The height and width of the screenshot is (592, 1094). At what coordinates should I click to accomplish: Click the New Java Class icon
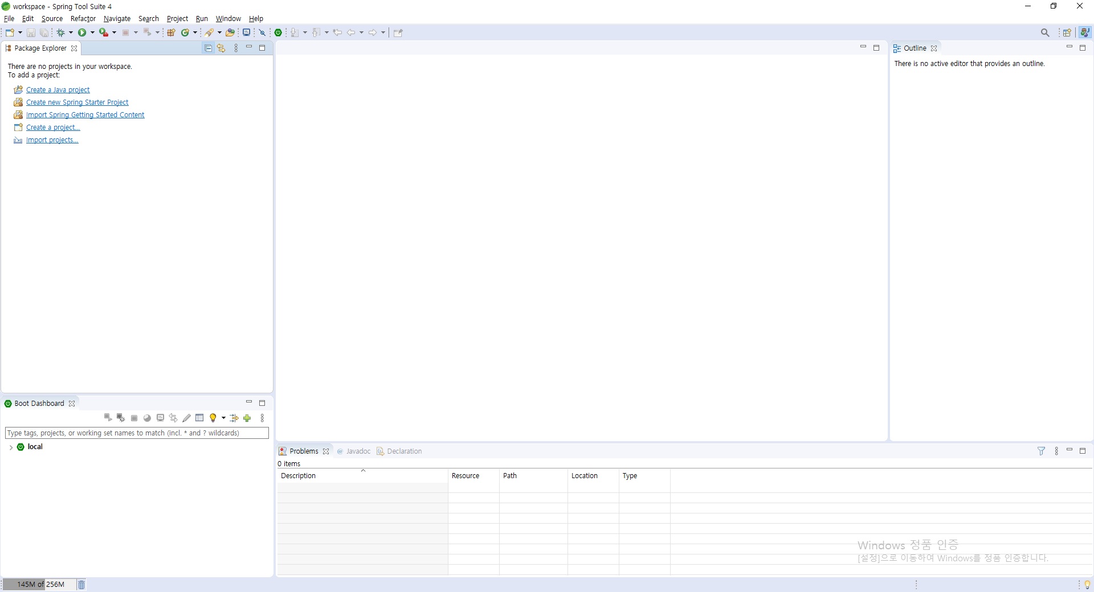point(185,32)
